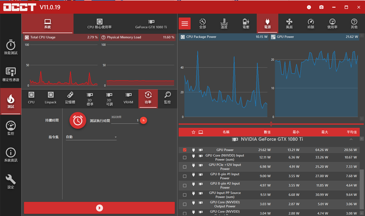Click the red alarm clock duration button

click(78, 120)
